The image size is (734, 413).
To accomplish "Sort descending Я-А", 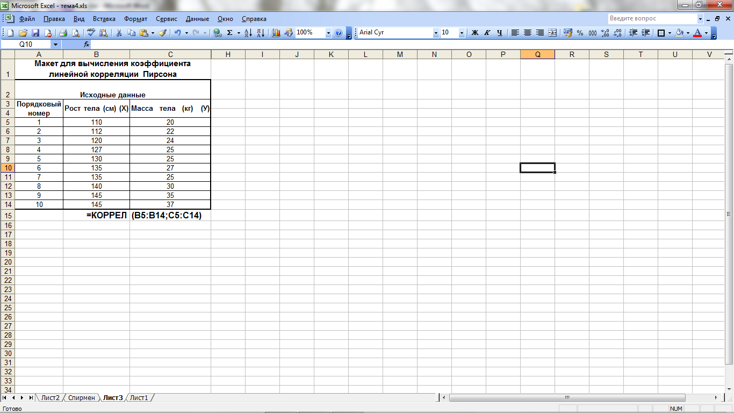I will point(261,33).
